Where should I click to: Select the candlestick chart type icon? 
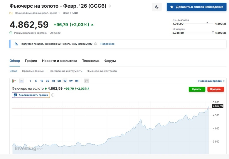point(14,81)
